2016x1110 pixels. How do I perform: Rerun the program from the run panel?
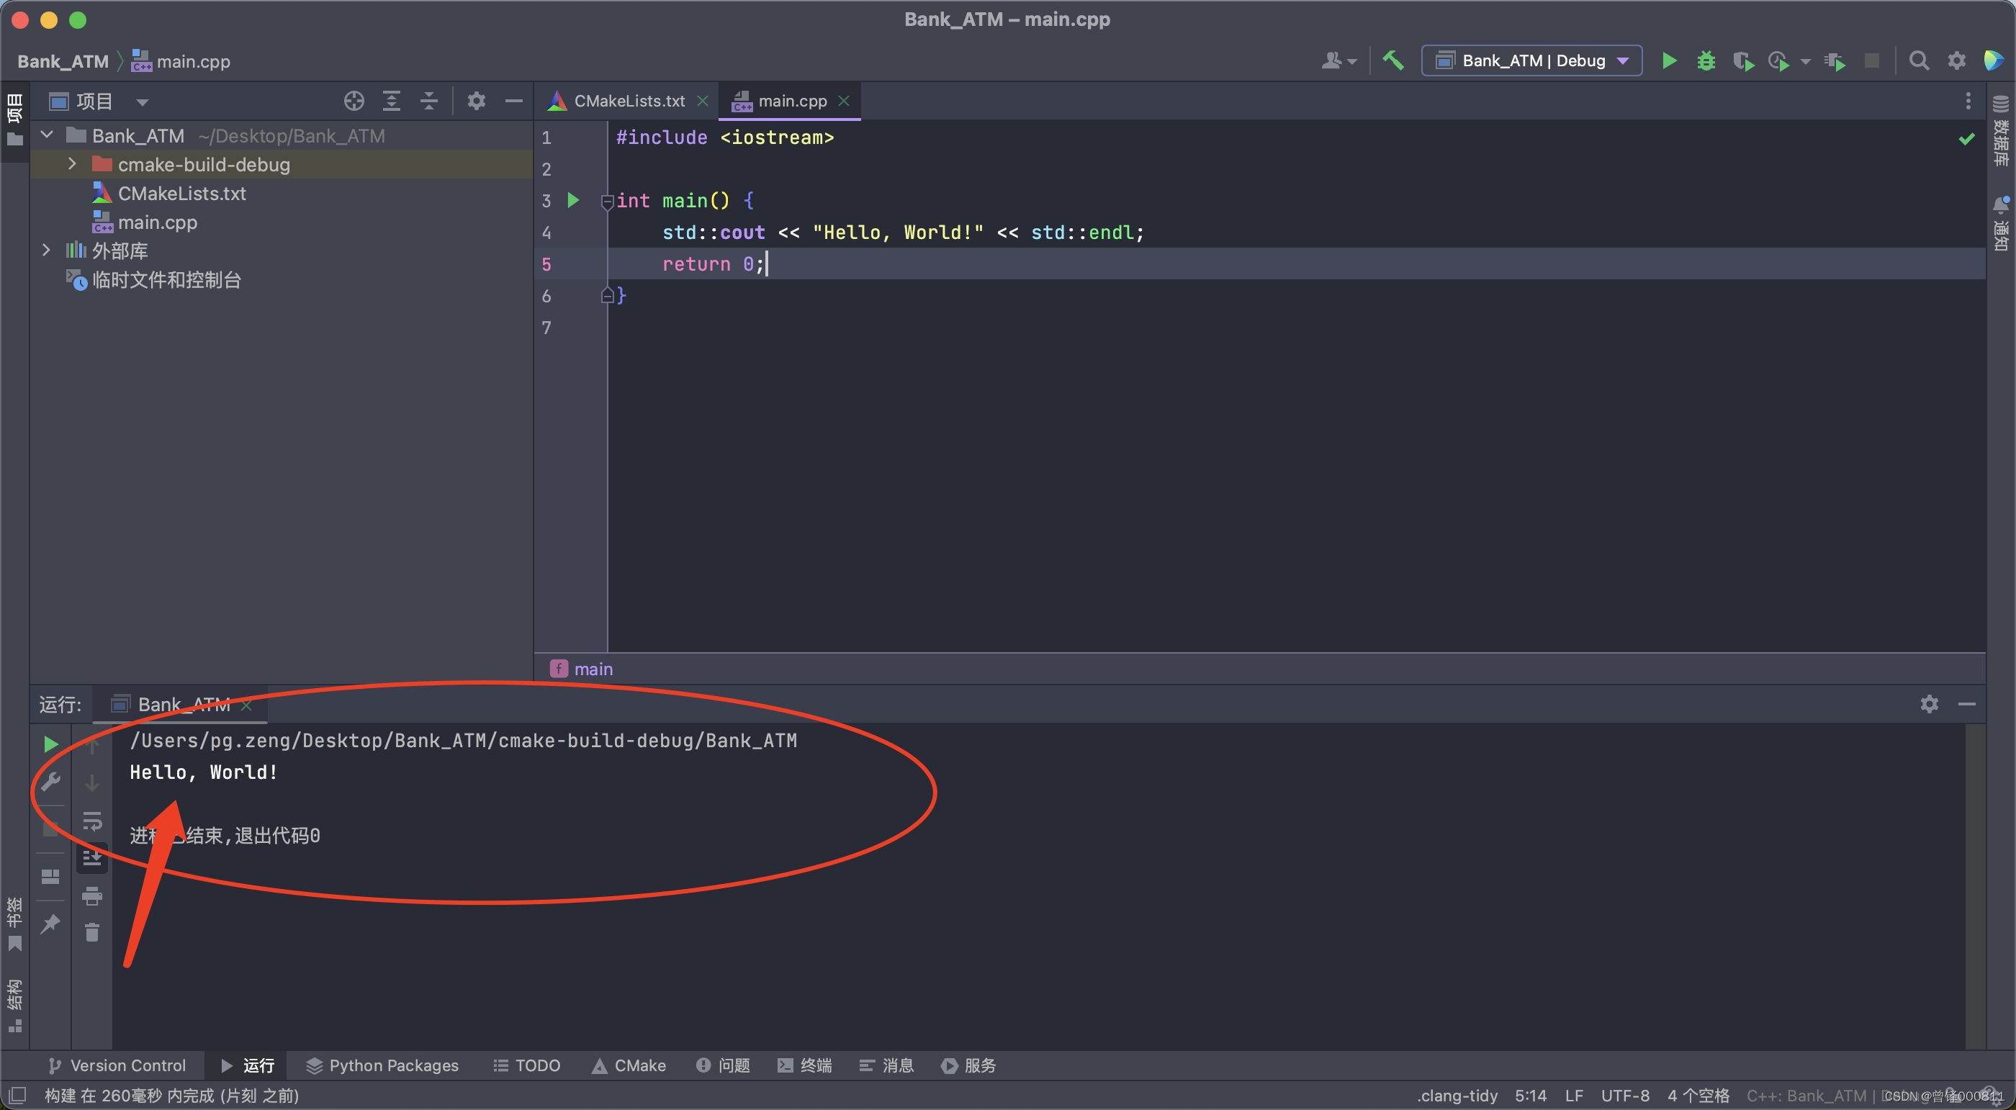pyautogui.click(x=50, y=744)
